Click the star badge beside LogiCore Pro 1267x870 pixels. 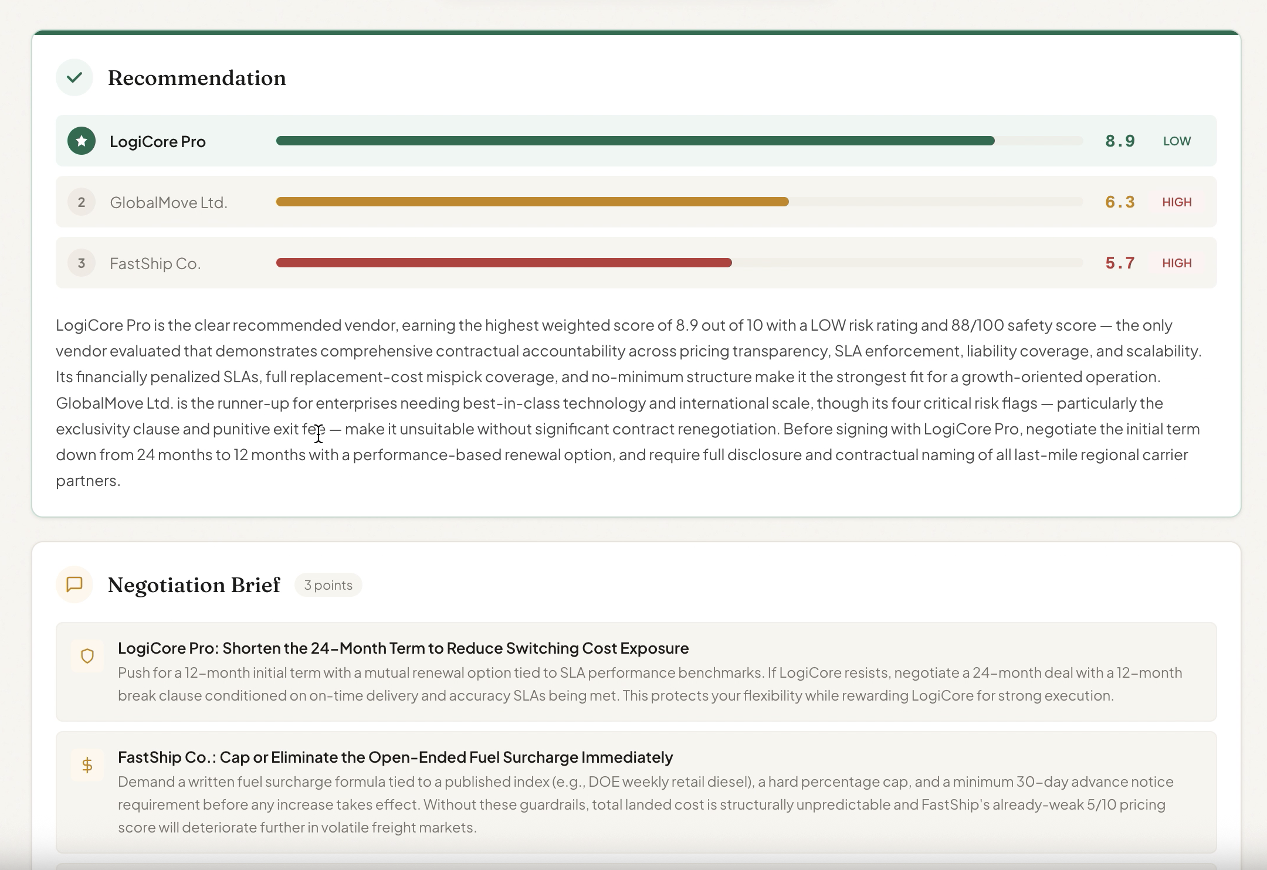point(82,141)
